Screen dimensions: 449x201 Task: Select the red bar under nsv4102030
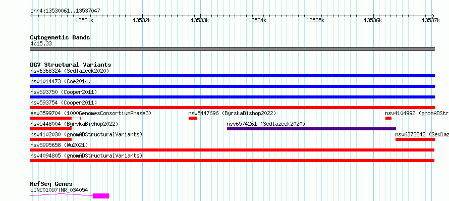click(50, 139)
